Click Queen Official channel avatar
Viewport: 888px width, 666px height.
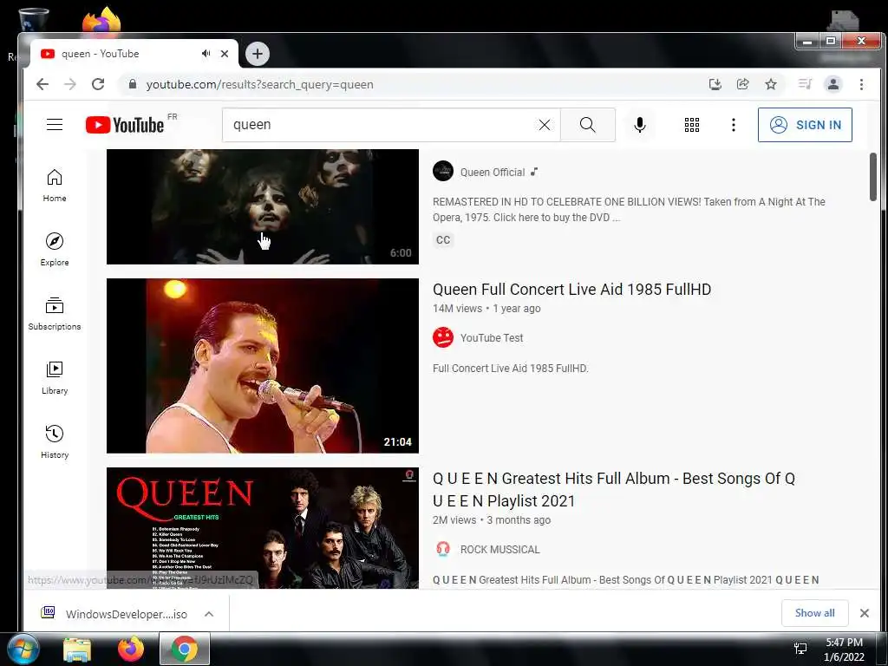(x=443, y=171)
